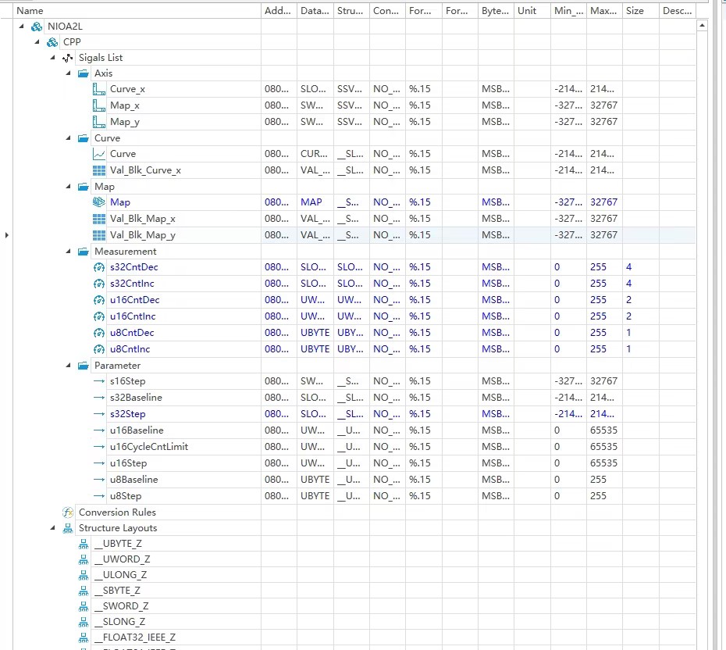Image resolution: width=726 pixels, height=650 pixels.
Task: Click the Axis folder icon
Action: coord(84,73)
